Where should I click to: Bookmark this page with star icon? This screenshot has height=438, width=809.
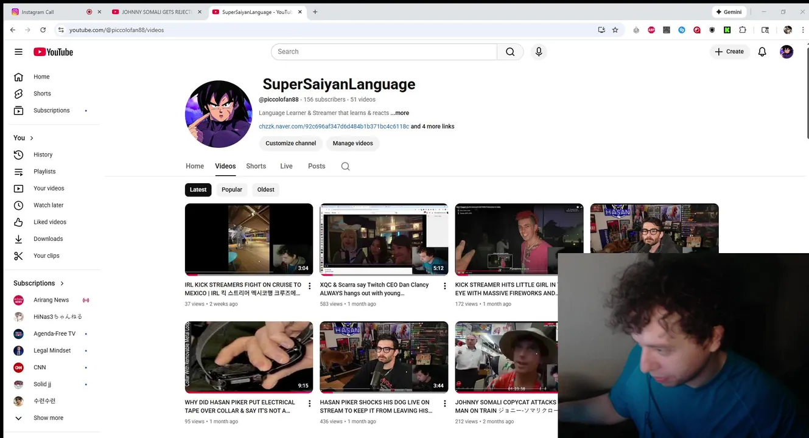pos(615,30)
